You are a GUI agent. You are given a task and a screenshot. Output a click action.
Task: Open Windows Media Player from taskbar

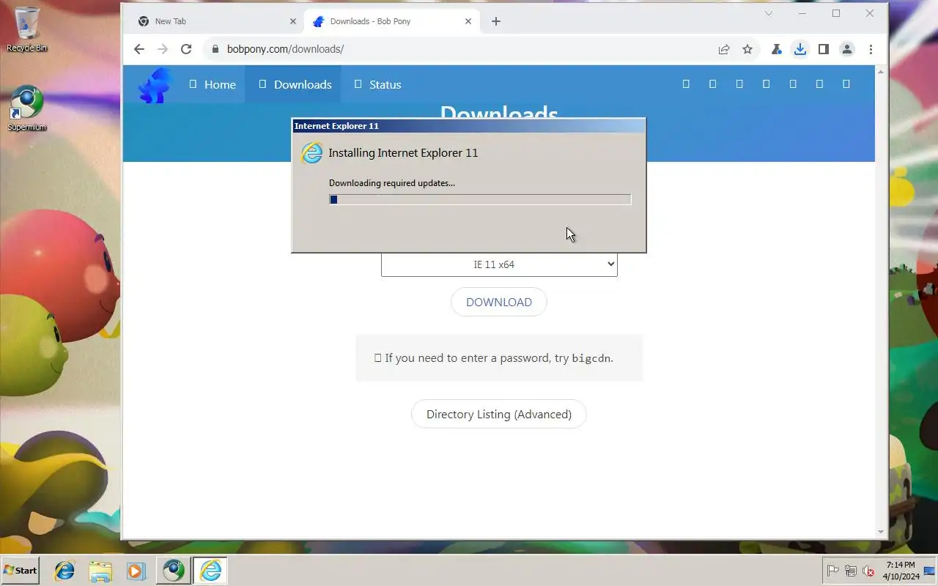tap(136, 571)
